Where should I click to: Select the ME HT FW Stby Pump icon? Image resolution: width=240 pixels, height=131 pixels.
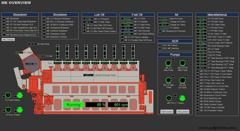click(183, 63)
